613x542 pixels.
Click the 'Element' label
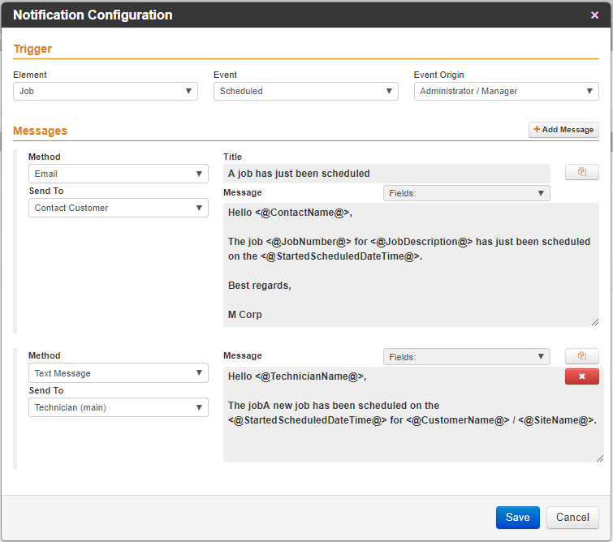(x=30, y=75)
